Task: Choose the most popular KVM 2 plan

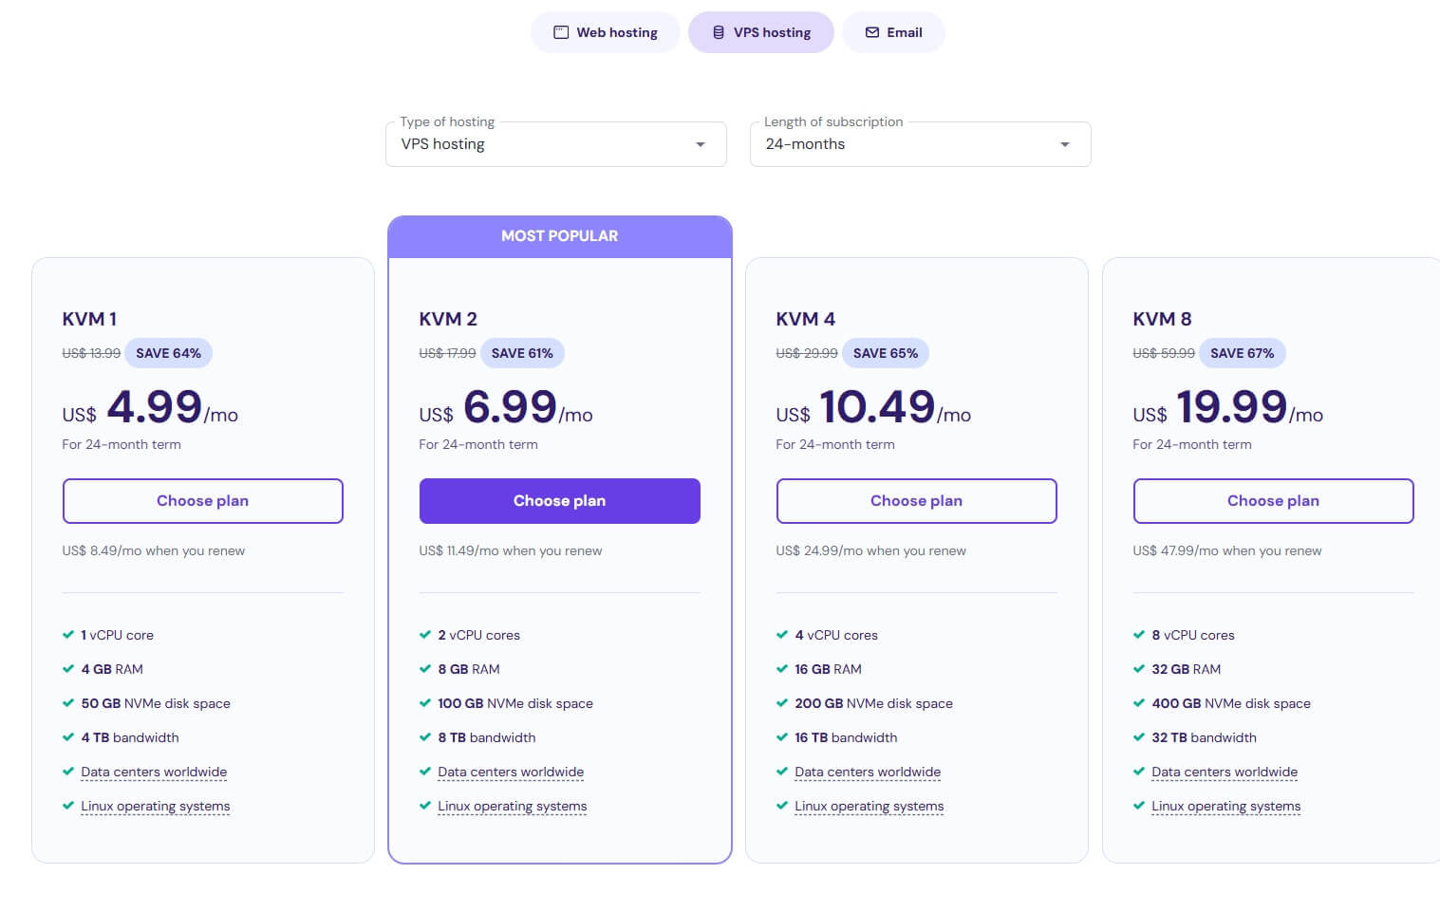Action: tap(560, 501)
